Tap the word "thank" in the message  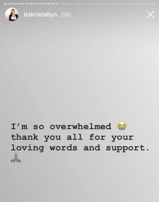pyautogui.click(x=25, y=137)
